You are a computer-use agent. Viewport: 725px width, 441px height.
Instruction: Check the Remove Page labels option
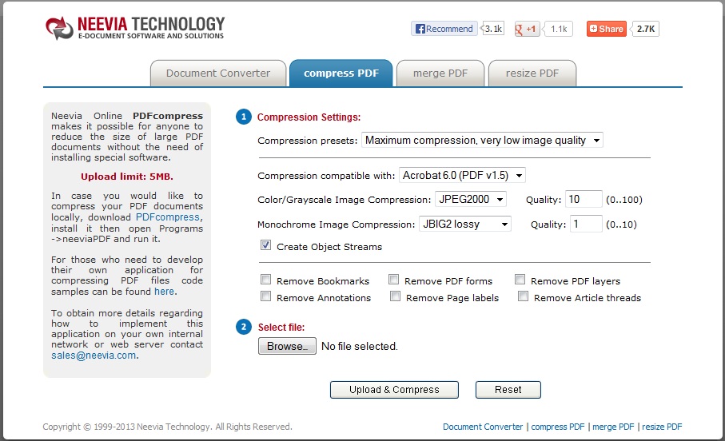395,296
